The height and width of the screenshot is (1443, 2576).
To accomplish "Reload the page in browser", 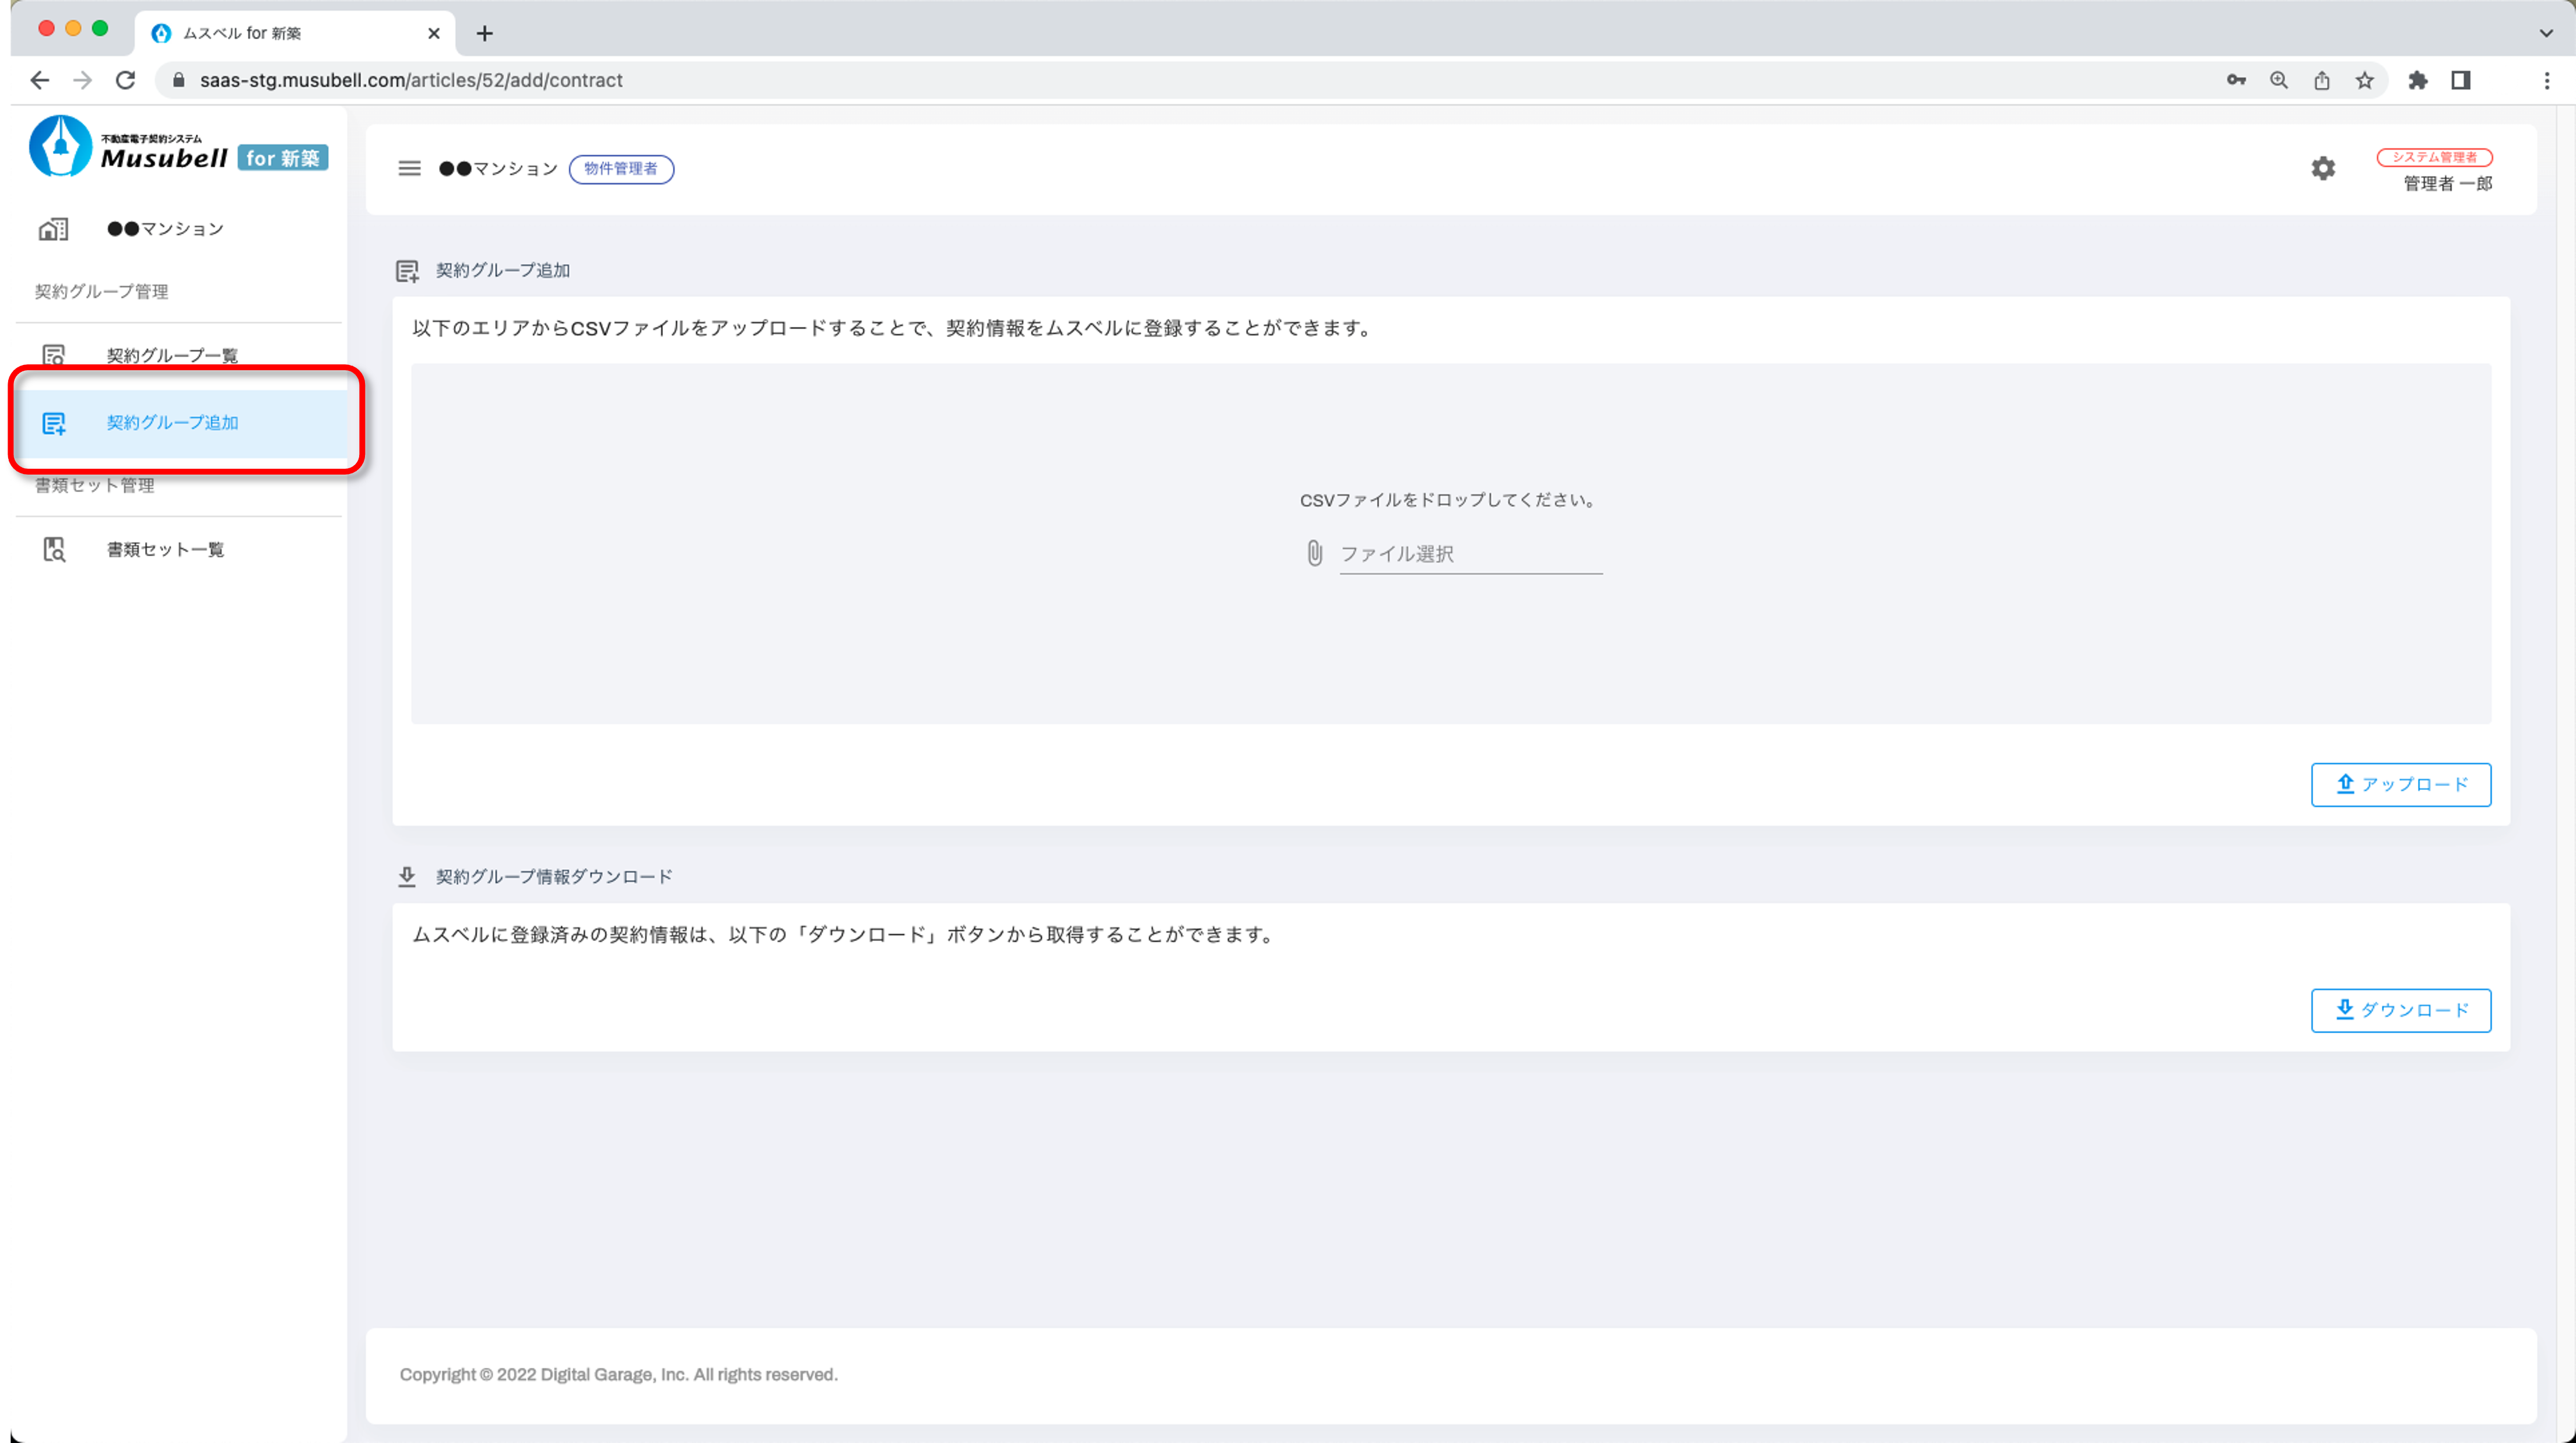I will tap(125, 80).
